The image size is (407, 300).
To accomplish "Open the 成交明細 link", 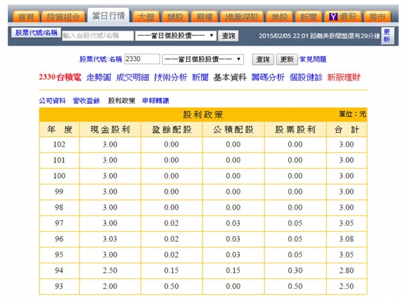I will [132, 77].
